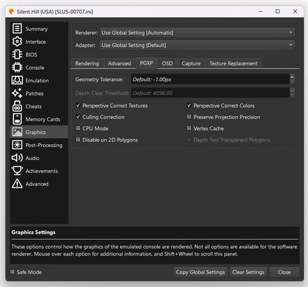Select the BIOS chip icon
This screenshot has width=308, height=287.
click(x=17, y=54)
